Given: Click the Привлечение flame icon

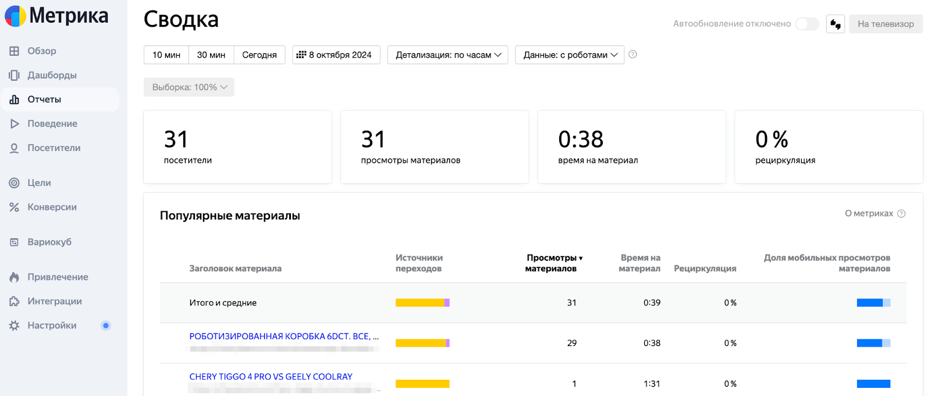Looking at the screenshot, I should (x=15, y=278).
